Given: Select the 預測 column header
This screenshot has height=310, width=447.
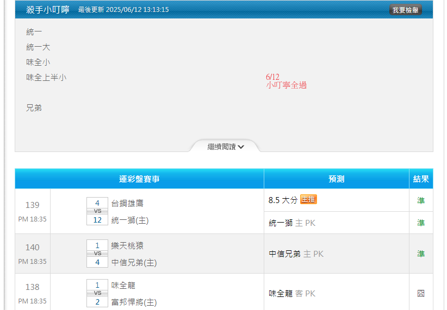Looking at the screenshot, I should (x=337, y=179).
